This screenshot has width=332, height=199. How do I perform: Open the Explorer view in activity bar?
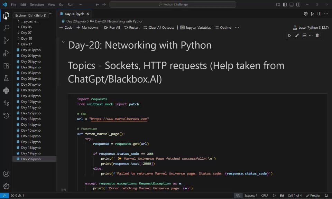[6, 16]
